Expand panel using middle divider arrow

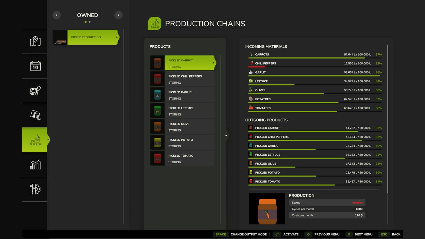(x=226, y=135)
